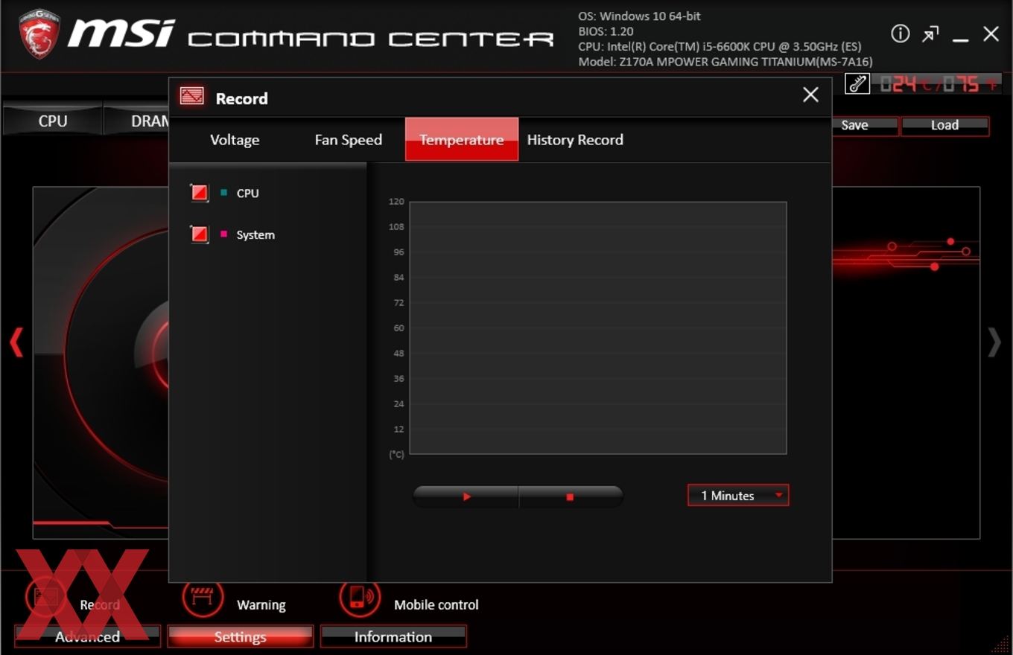Switch to the Voltage tab

pos(235,140)
